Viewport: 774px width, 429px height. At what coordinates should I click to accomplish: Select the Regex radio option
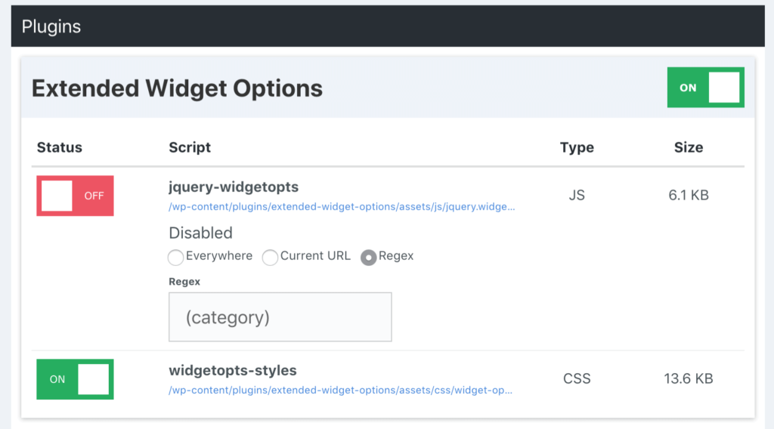click(369, 258)
